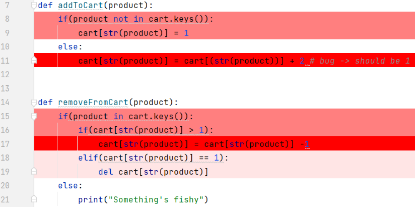Click the fold end marker on line 19
Screen dimensions: 415x207
pyautogui.click(x=34, y=172)
